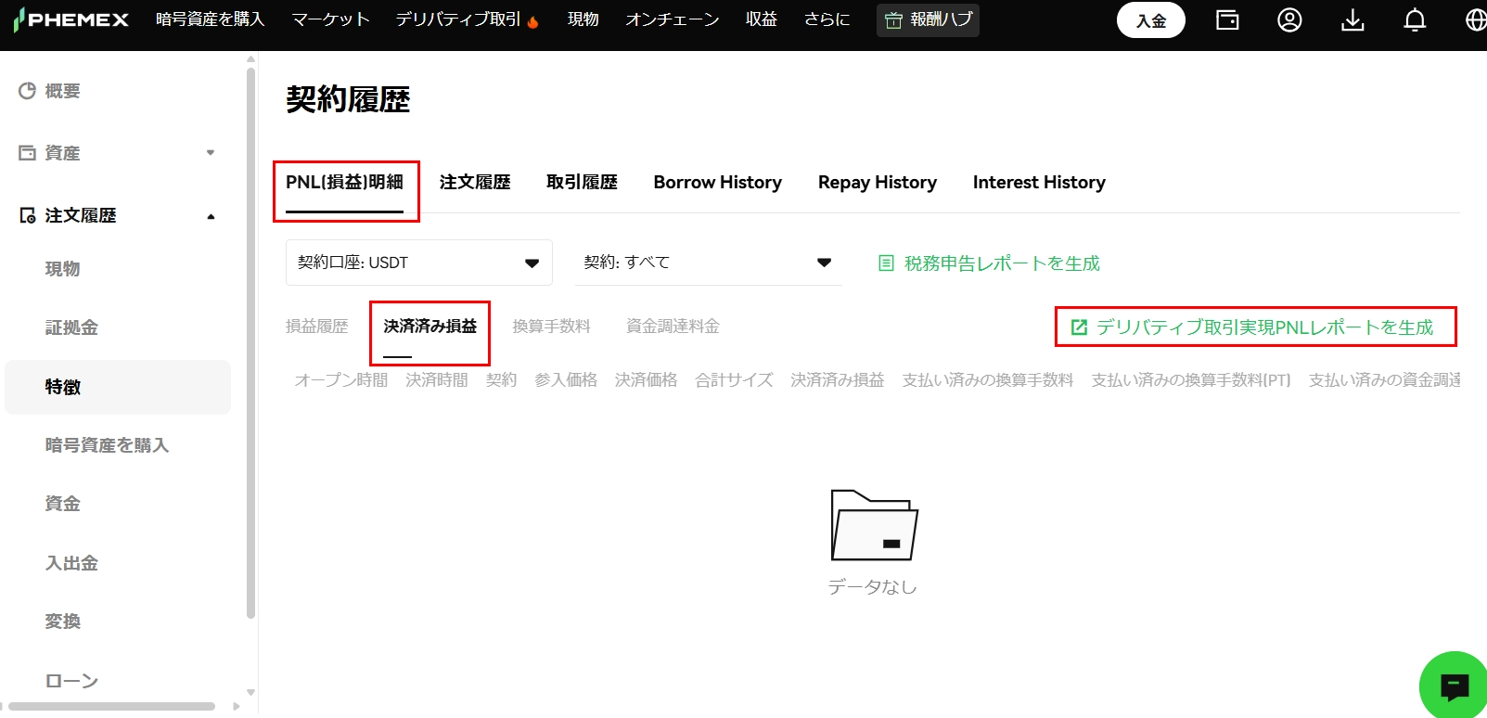Open the wallet icon in top bar

[x=1227, y=19]
